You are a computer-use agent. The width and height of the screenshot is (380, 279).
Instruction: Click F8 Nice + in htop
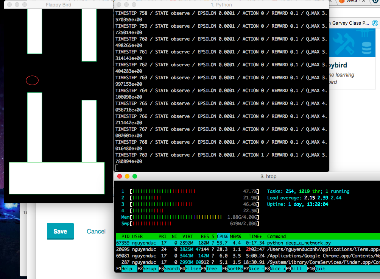coord(275,269)
